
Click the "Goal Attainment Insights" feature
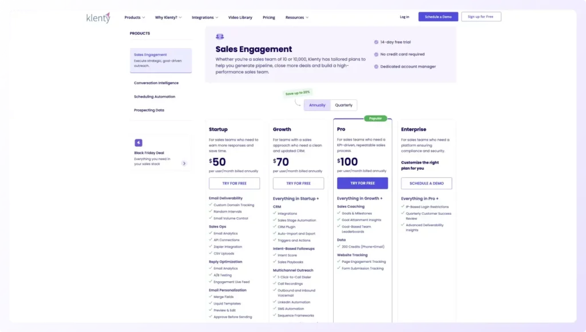pyautogui.click(x=362, y=220)
